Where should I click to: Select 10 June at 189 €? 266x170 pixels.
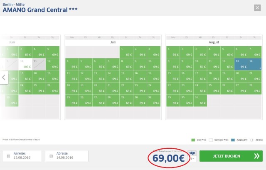tap(25, 64)
